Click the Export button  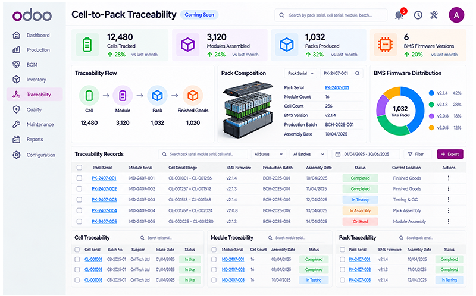pos(450,154)
